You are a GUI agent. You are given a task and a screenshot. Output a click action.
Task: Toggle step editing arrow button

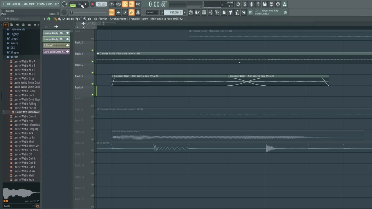point(118,12)
